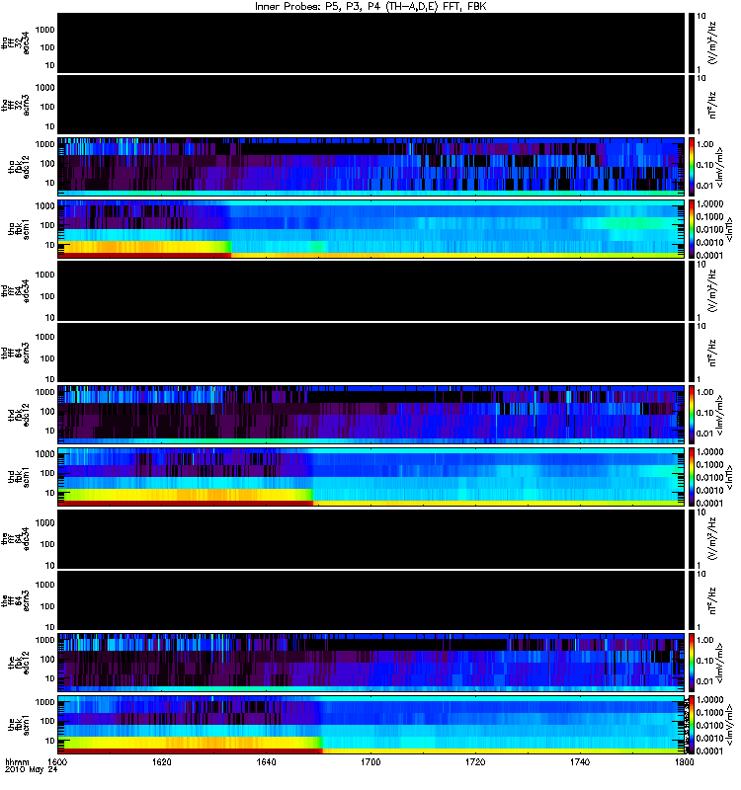Click the 'the fff 64 edc34' y-axis title
The image size is (741, 790).
16,538
